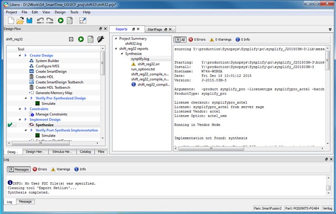Save the project with the disk icon
Screen dimensions: 336x214
coord(29,20)
